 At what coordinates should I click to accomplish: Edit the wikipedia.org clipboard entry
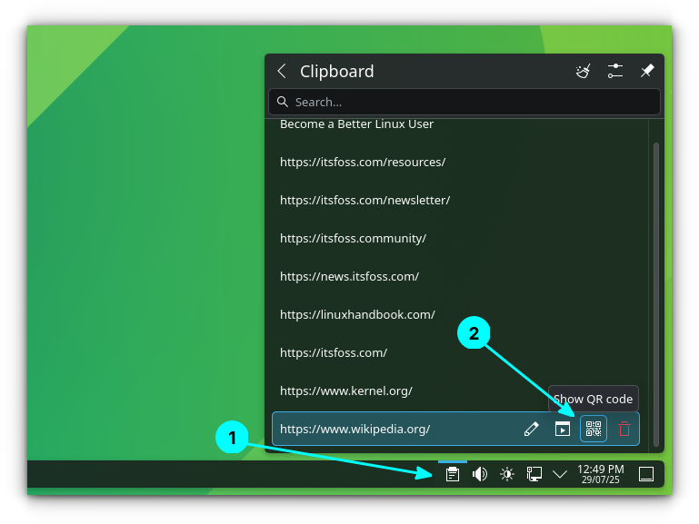pos(532,429)
